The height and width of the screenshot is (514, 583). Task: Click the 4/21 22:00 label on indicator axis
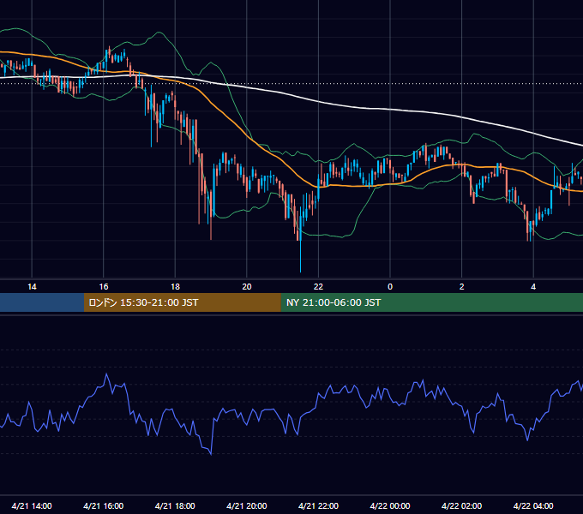tap(318, 505)
